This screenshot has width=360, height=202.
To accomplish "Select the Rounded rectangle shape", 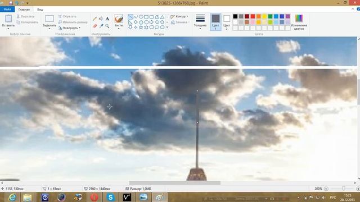I will tap(151, 17).
